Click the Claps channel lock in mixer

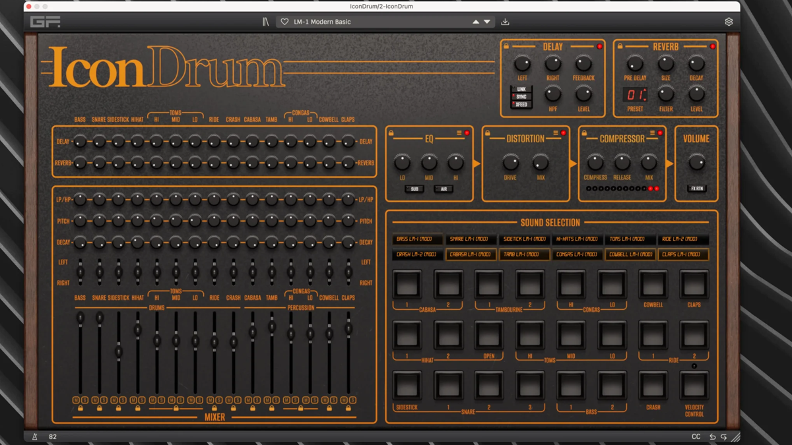(x=348, y=408)
